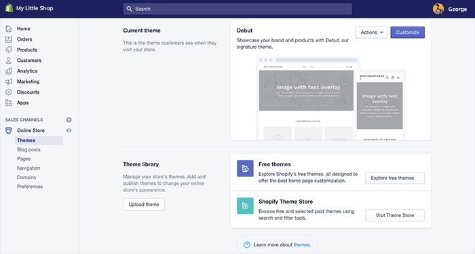Image resolution: width=475 pixels, height=254 pixels.
Task: Go to Home in sidebar
Action: [23, 29]
